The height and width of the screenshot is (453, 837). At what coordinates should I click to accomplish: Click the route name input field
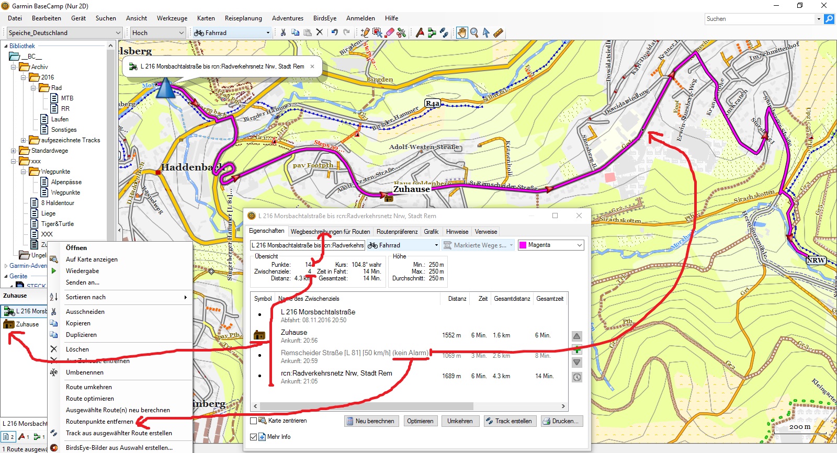pyautogui.click(x=308, y=245)
